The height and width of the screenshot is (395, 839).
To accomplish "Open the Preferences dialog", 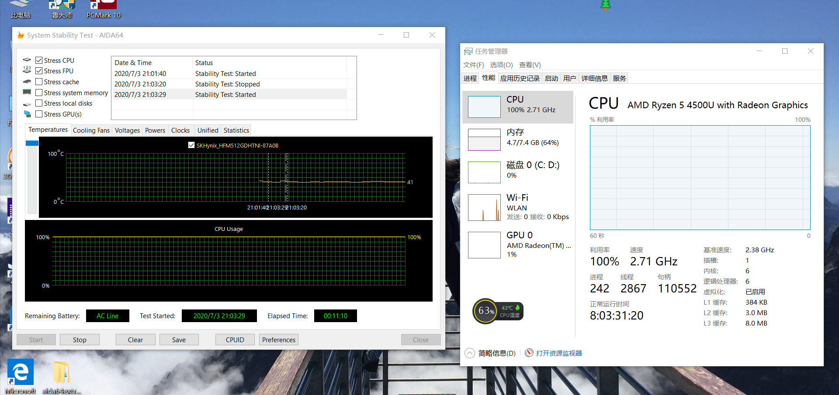I will tap(279, 340).
